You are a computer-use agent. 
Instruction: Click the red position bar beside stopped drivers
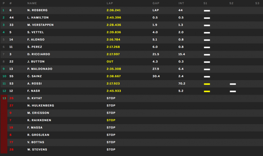click(4, 124)
